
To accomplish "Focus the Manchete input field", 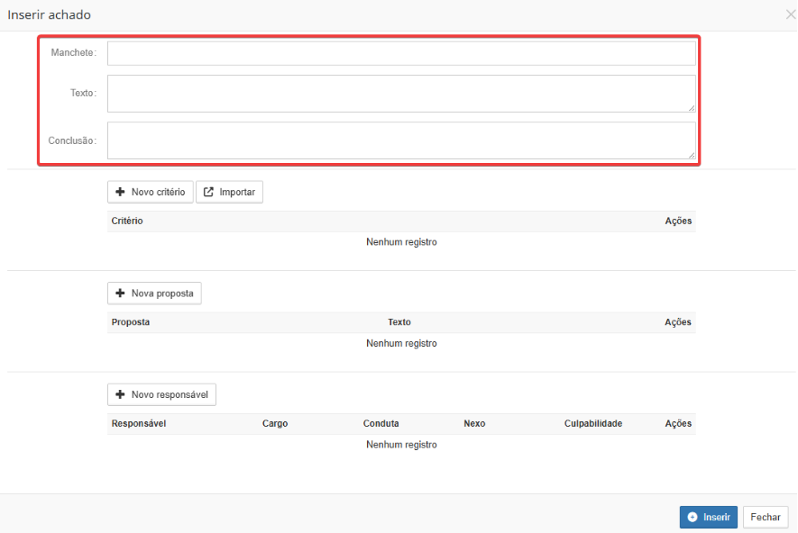I will coord(401,53).
